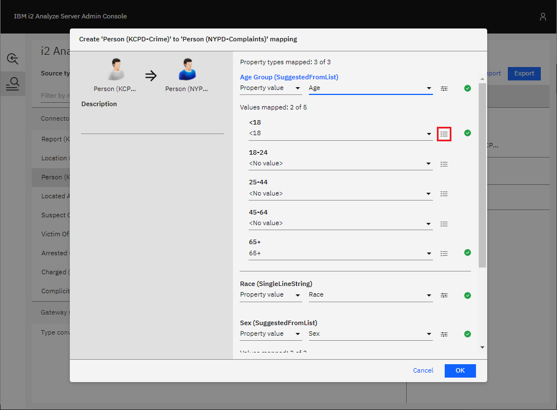
Task: Click the list icon beside the 65+ value
Action: pyautogui.click(x=444, y=254)
